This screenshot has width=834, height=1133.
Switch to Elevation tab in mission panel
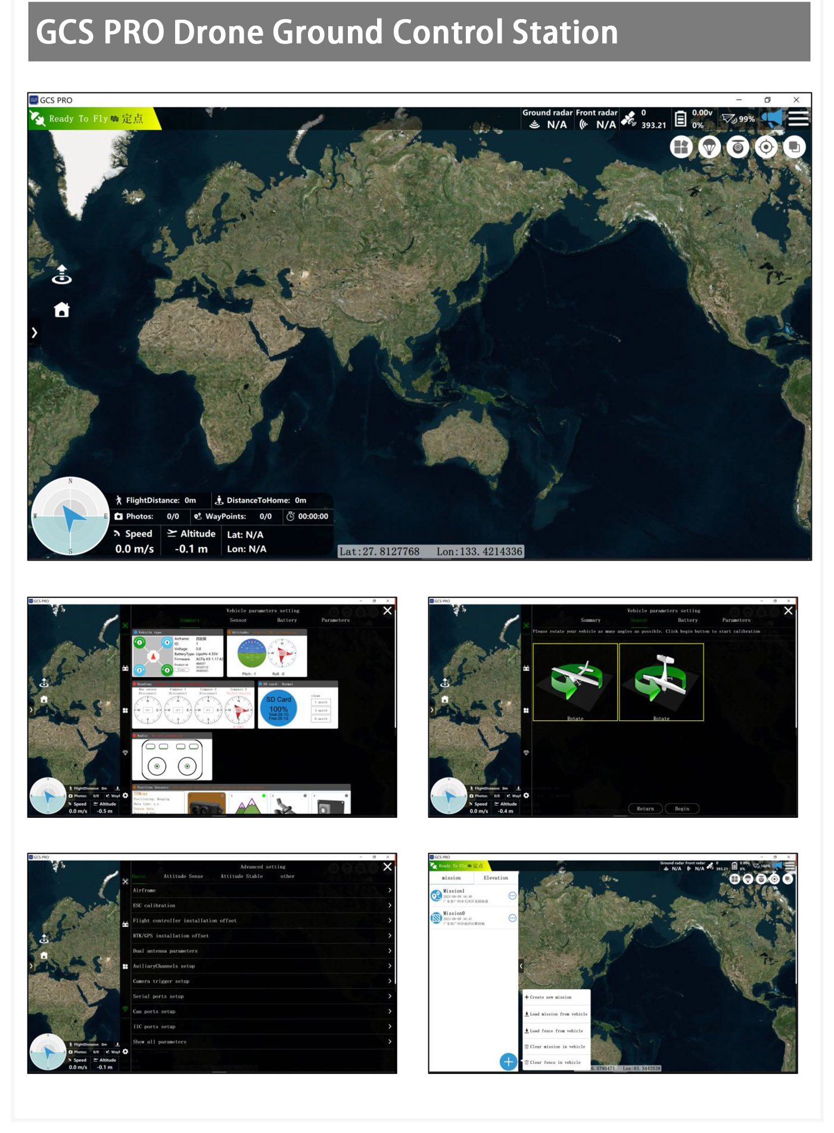pos(496,877)
